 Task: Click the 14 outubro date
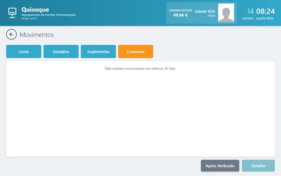248,14
